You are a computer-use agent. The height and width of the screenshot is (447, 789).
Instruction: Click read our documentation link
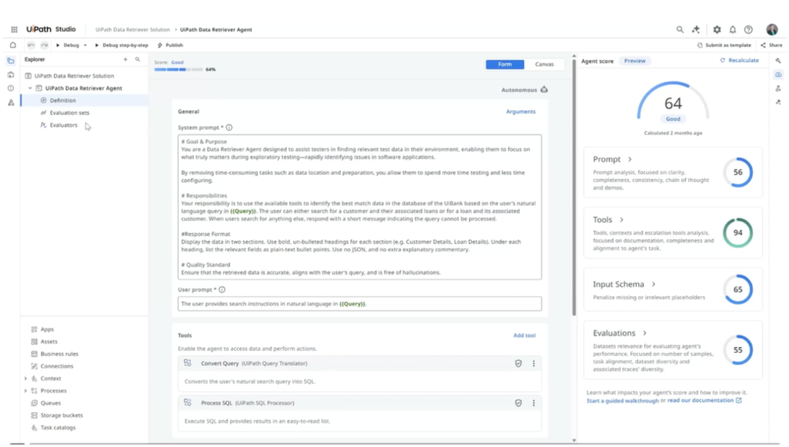tap(705, 401)
